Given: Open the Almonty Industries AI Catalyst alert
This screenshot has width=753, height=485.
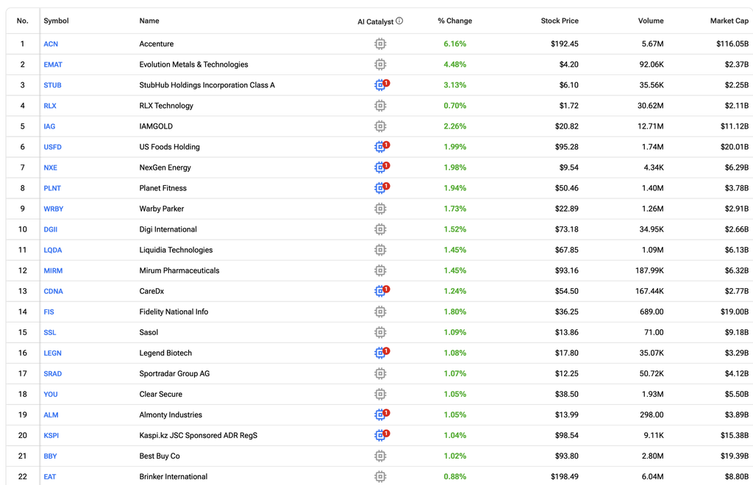Looking at the screenshot, I should point(382,414).
